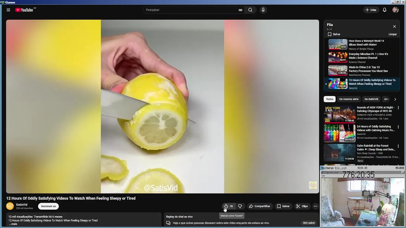Screen dimensions: 406x228
Task: Open the Criar create menu
Action: (x=371, y=10)
